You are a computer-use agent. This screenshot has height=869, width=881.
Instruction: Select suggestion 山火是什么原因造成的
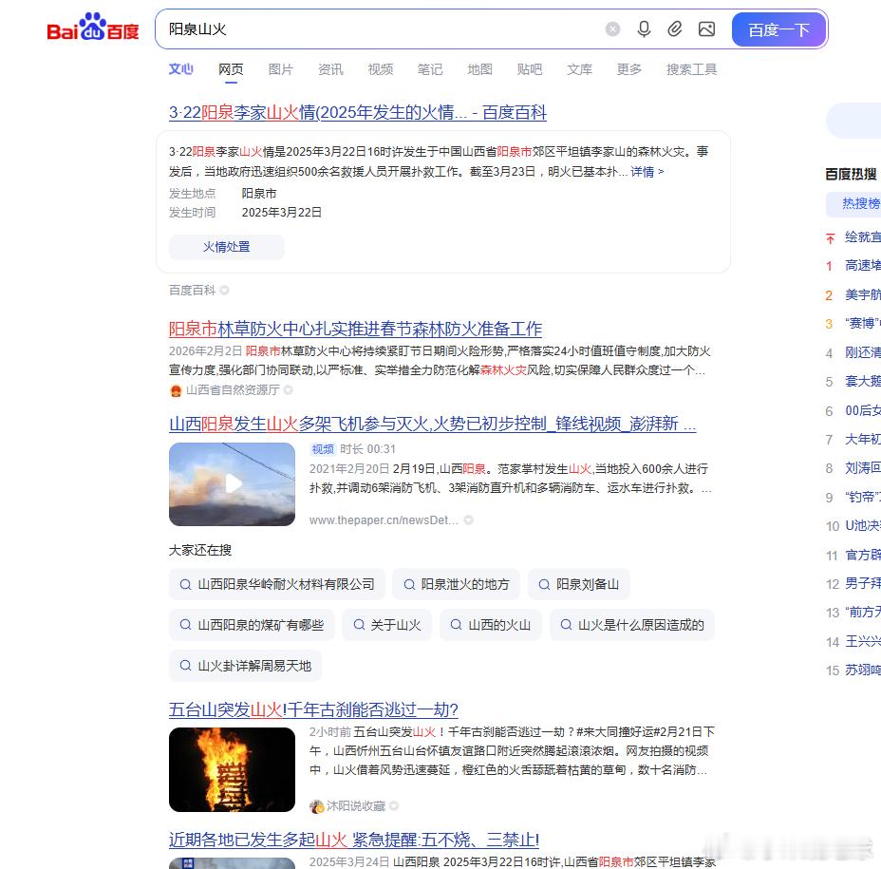632,625
